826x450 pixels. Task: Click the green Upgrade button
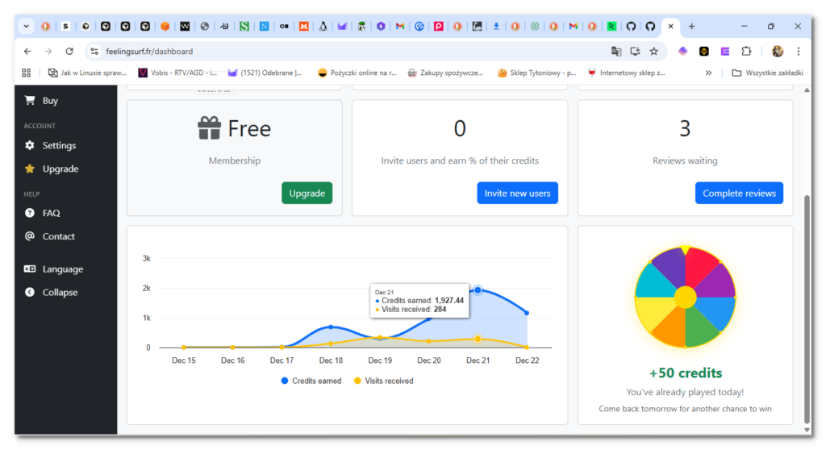(307, 194)
